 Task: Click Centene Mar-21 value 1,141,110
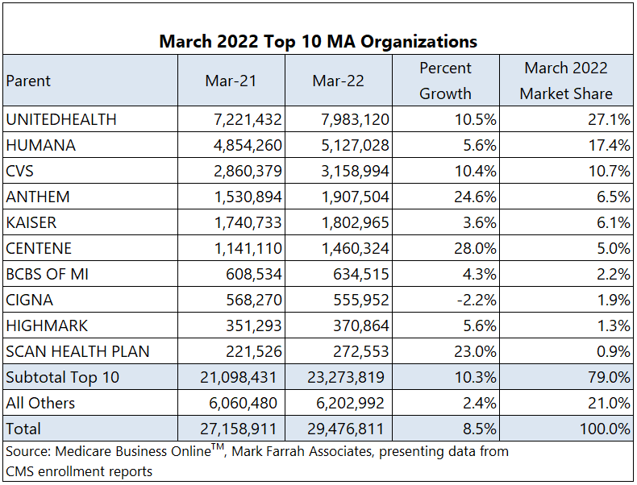click(248, 248)
